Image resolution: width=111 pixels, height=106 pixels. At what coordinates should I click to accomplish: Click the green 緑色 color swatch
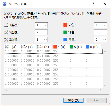point(65,32)
